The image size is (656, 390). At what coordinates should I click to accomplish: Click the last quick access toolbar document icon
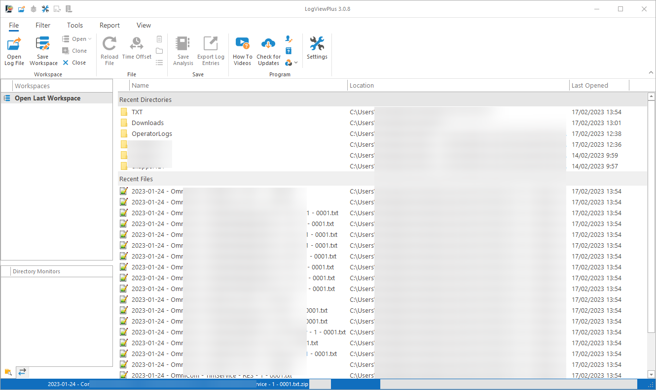69,9
